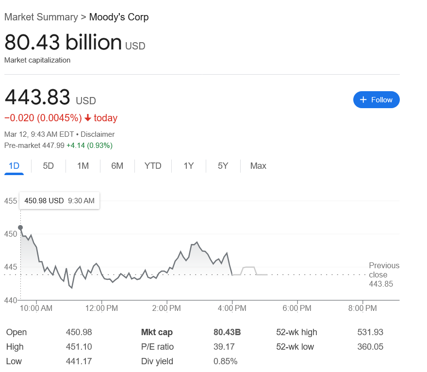The width and height of the screenshot is (427, 372).
Task: Switch to the 5Y chart range tab
Action: coord(223,166)
